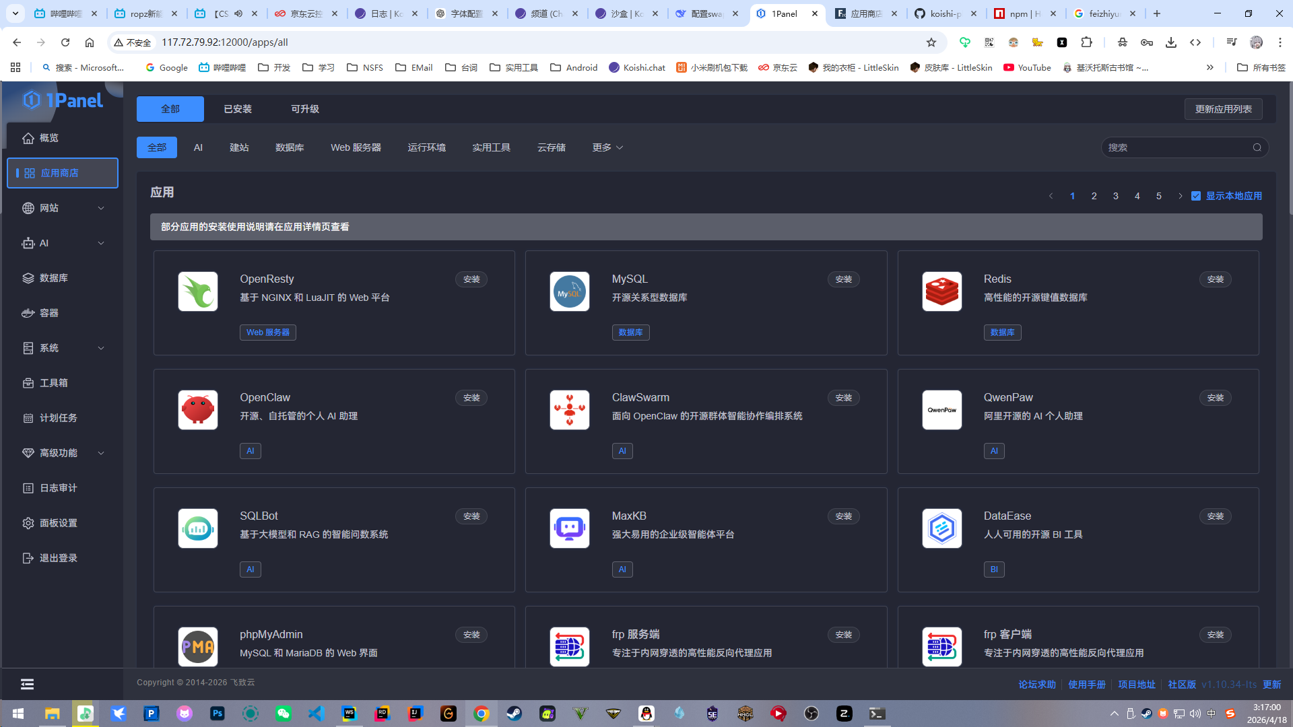This screenshot has width=1293, height=727.
Task: Click 更新应用列表 button
Action: [x=1223, y=109]
